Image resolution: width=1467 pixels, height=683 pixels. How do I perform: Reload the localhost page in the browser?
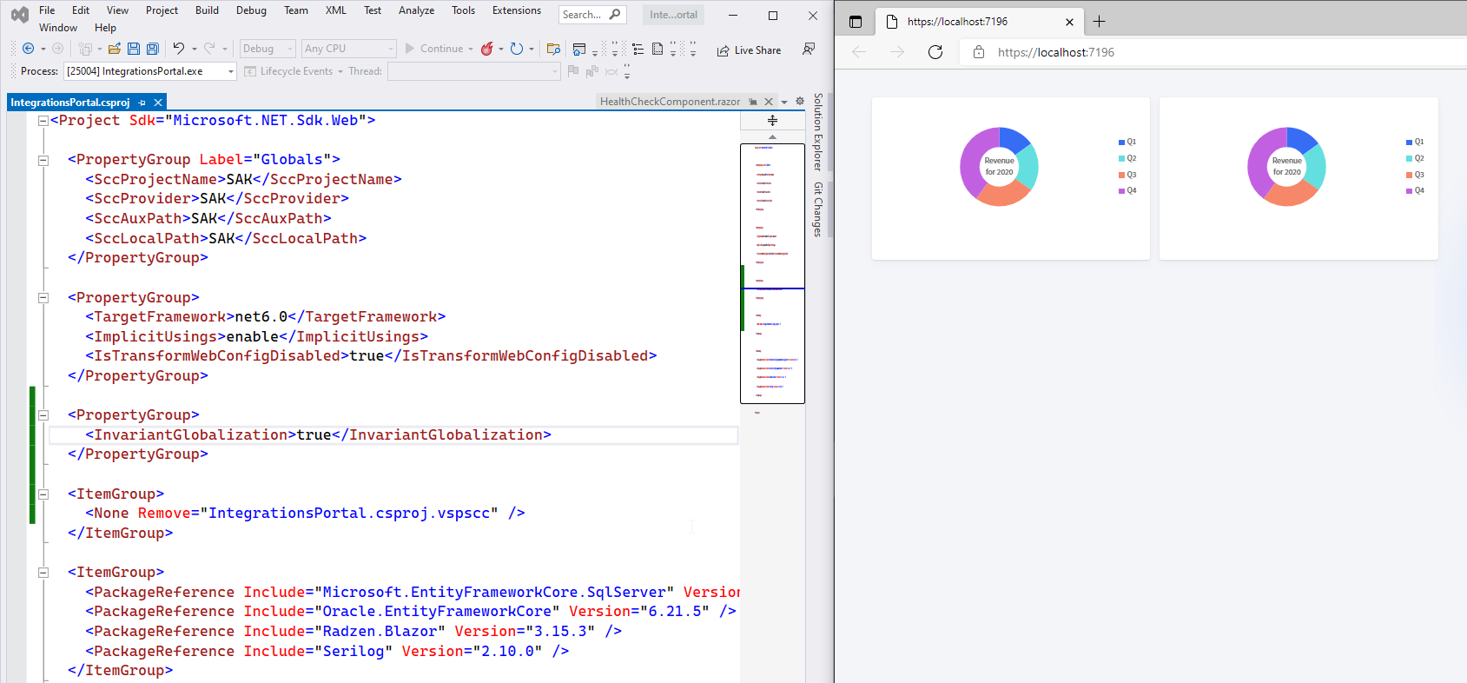tap(935, 52)
